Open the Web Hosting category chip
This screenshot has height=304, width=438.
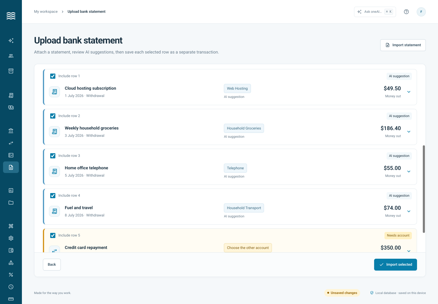(237, 88)
